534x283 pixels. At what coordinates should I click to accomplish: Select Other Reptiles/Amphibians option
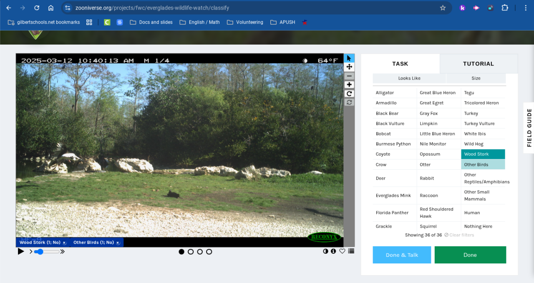(483, 178)
